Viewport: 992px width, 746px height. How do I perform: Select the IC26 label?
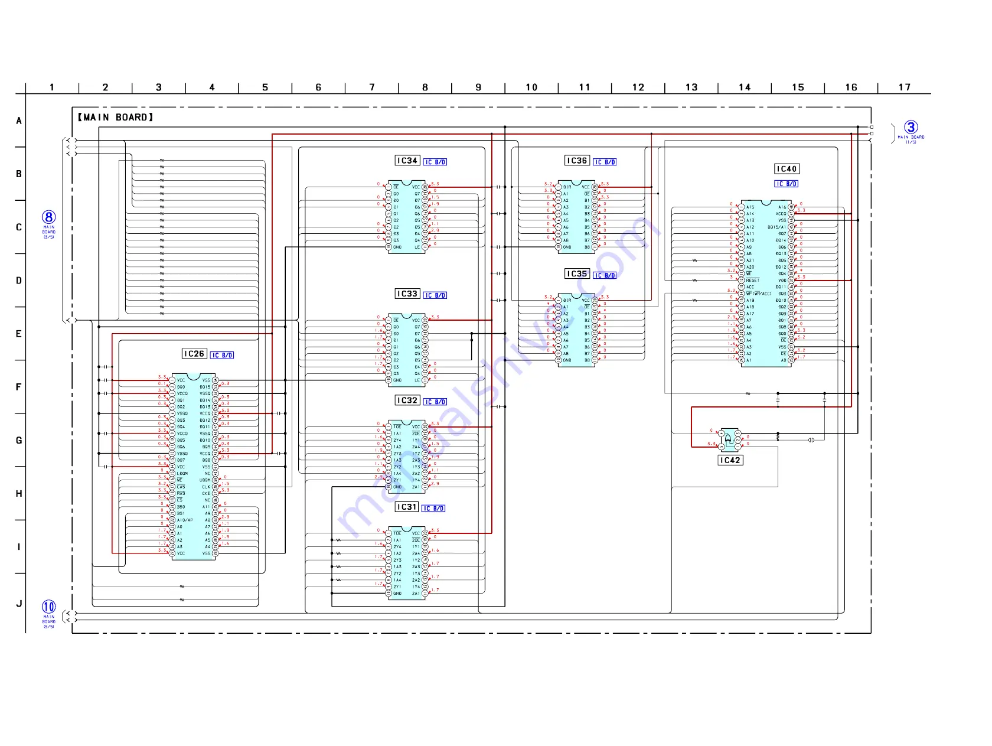(x=194, y=354)
